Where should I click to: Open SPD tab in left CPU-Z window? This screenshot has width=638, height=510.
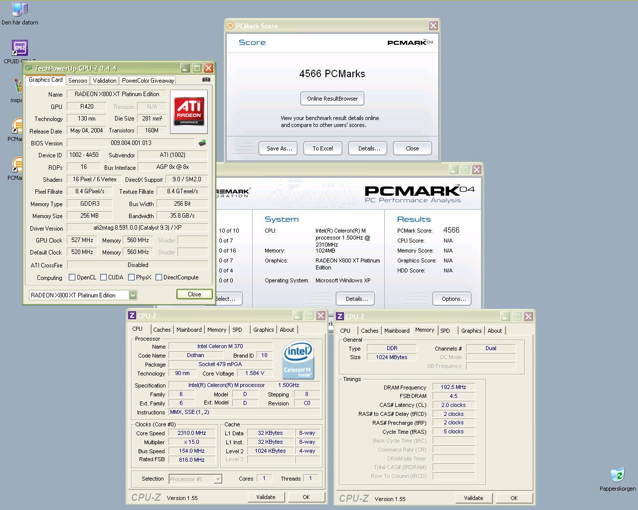tap(237, 330)
